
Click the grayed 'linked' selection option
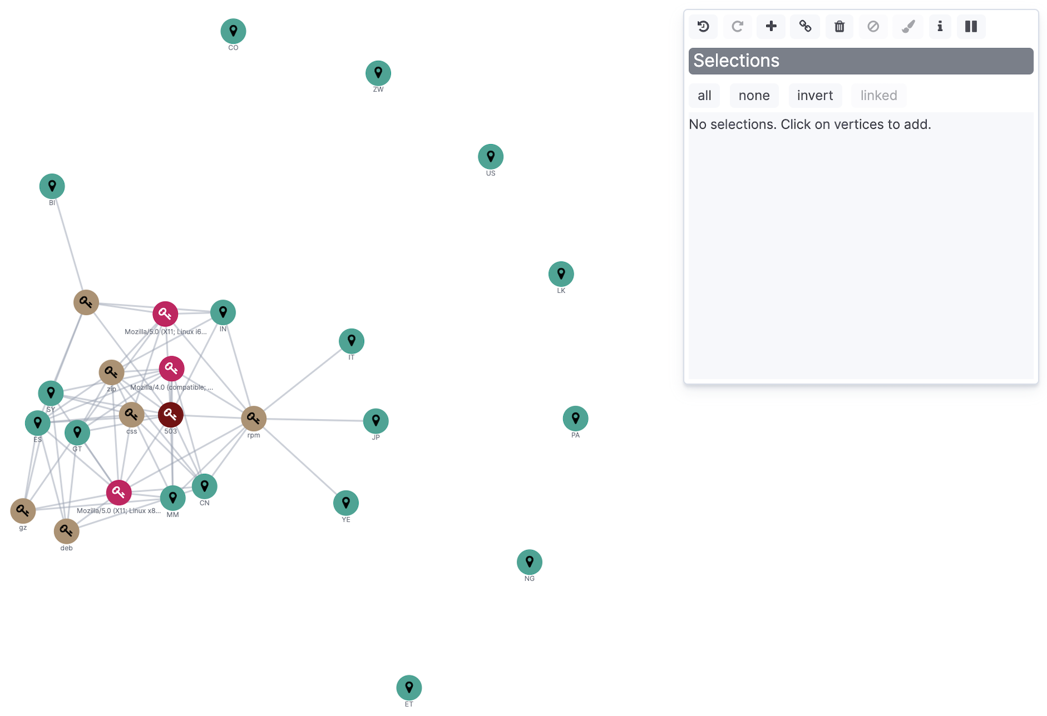(879, 95)
